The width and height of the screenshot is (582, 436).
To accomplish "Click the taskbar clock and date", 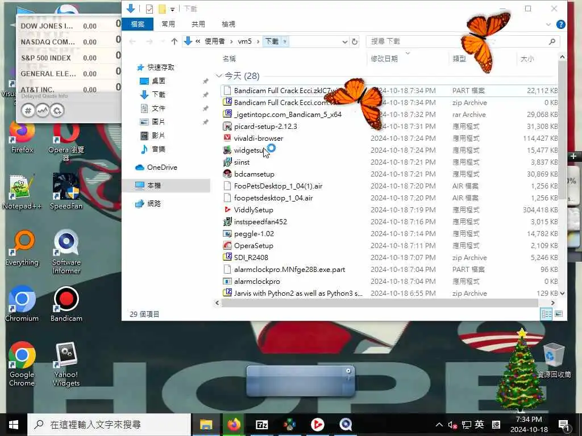I will click(529, 425).
